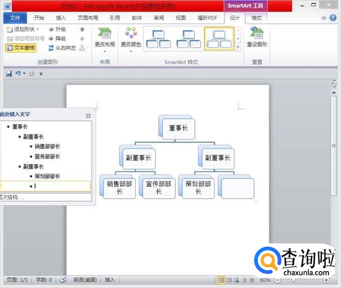Select 董事长 in text pane
The height and width of the screenshot is (288, 341).
(20, 126)
